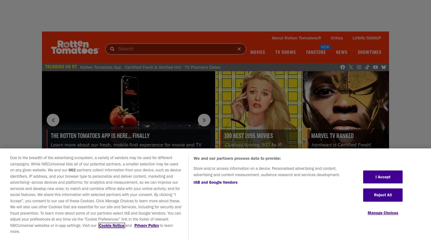Click the NEW badge above Fanstore
This screenshot has width=431, height=242.
tap(325, 47)
